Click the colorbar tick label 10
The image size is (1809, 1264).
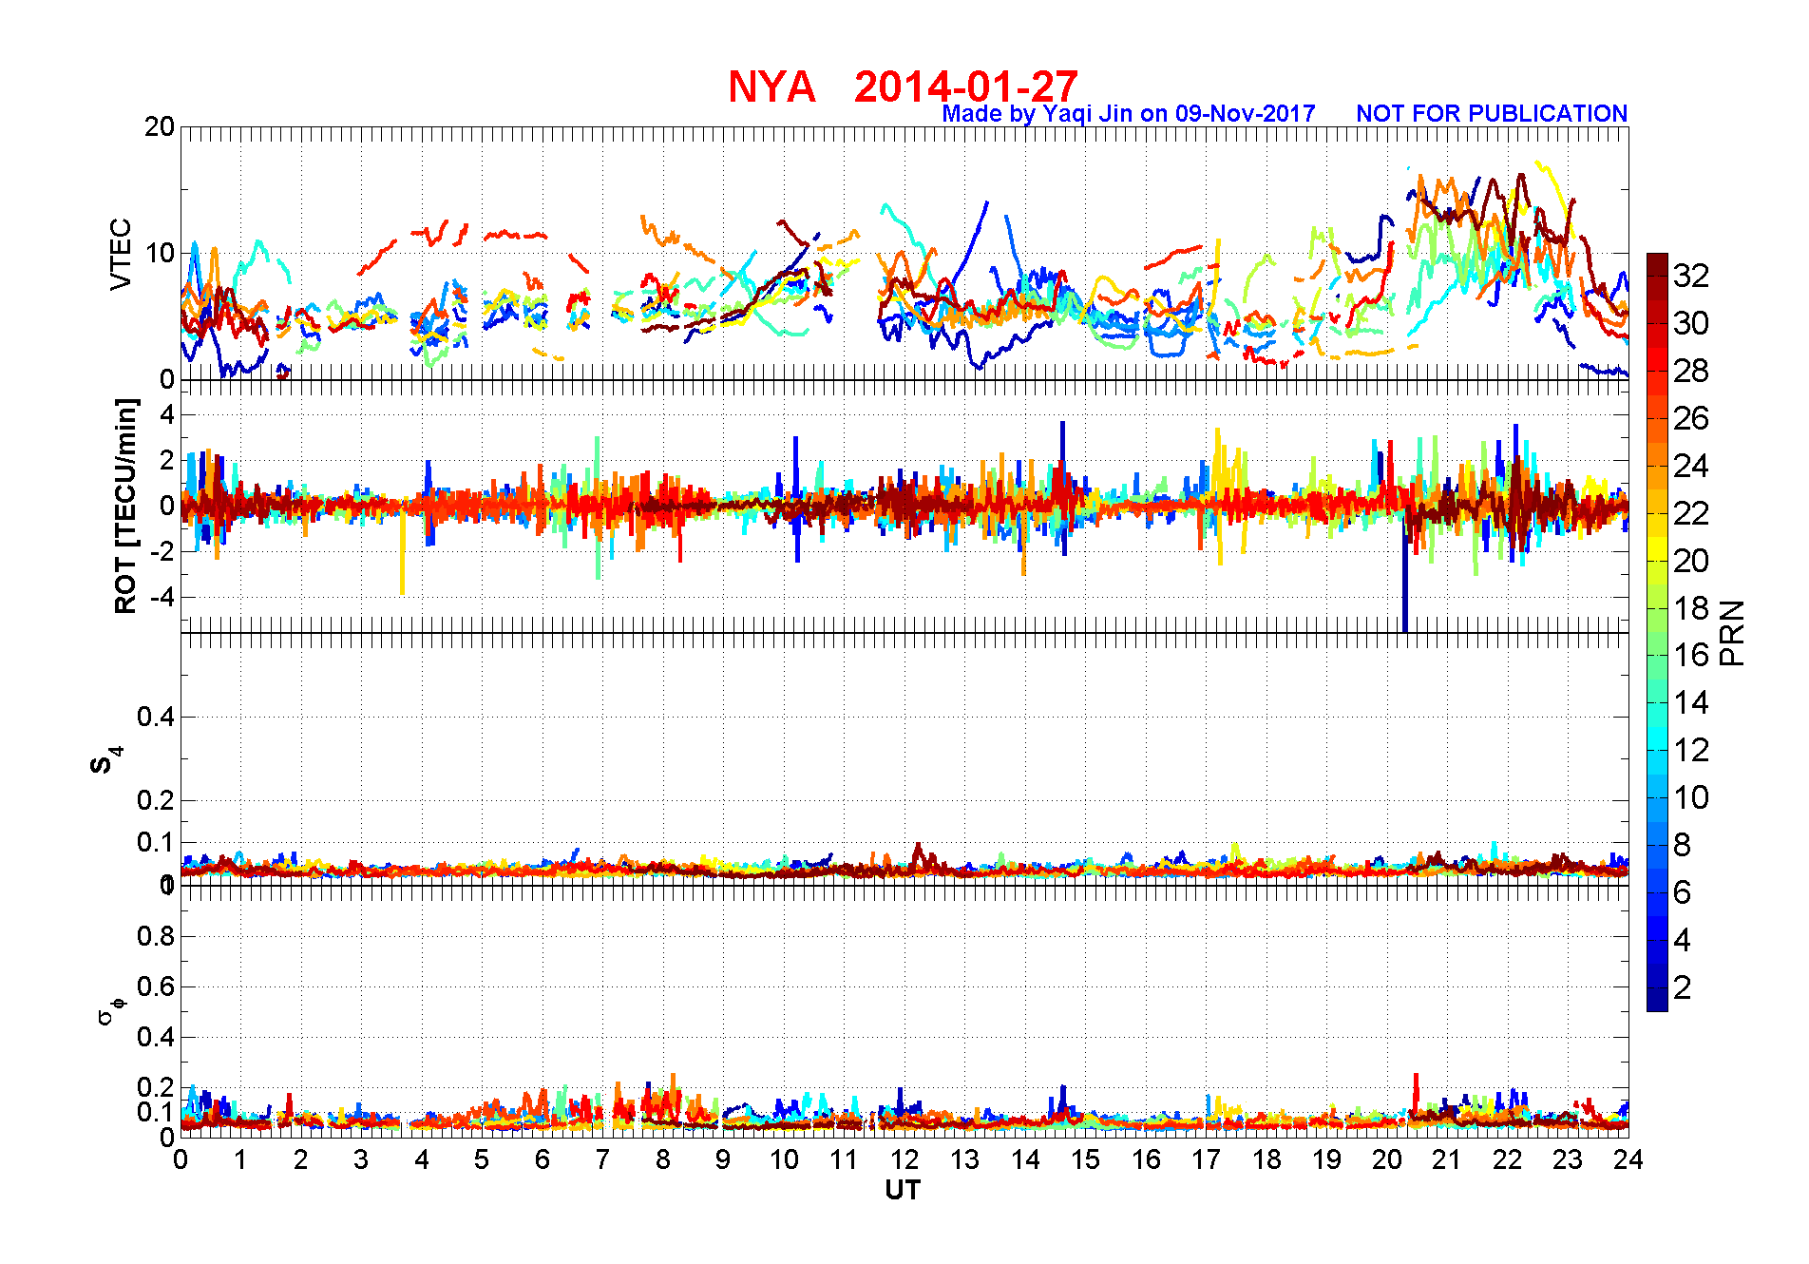pos(1691,797)
